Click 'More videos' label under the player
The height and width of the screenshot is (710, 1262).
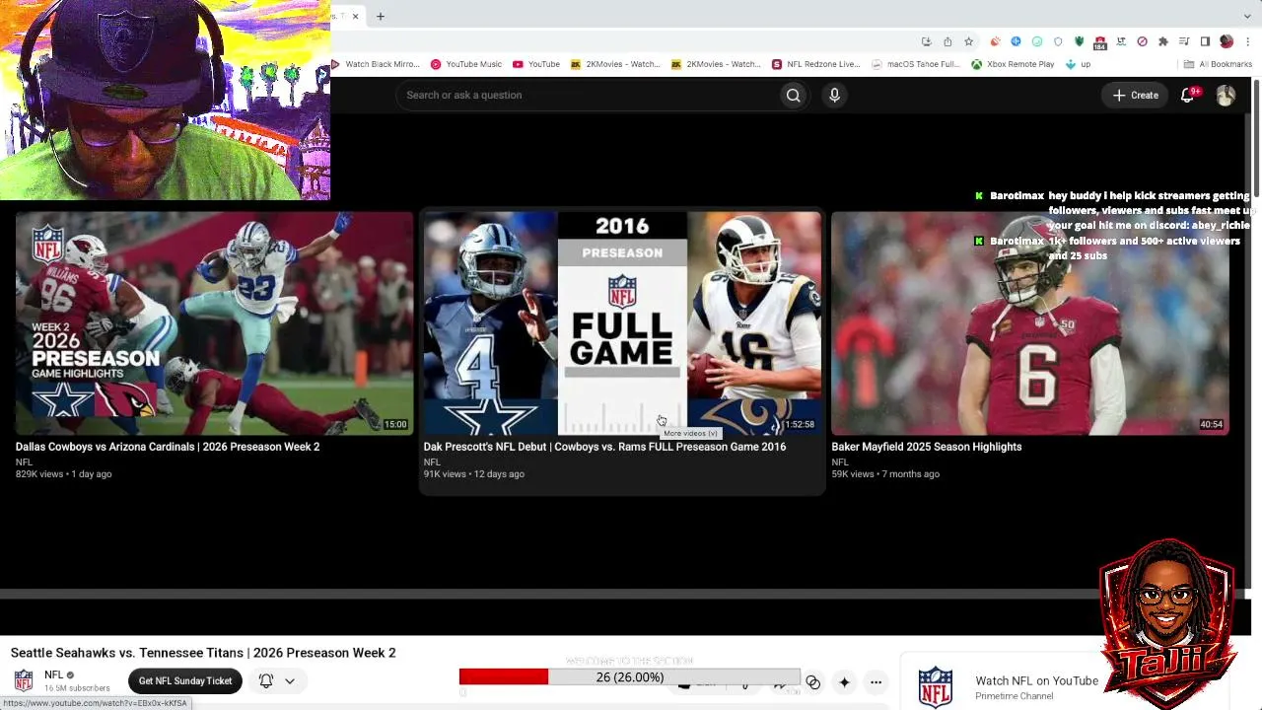(x=690, y=433)
